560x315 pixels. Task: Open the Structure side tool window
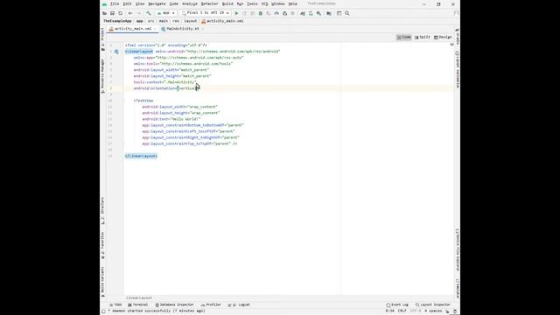click(x=103, y=211)
